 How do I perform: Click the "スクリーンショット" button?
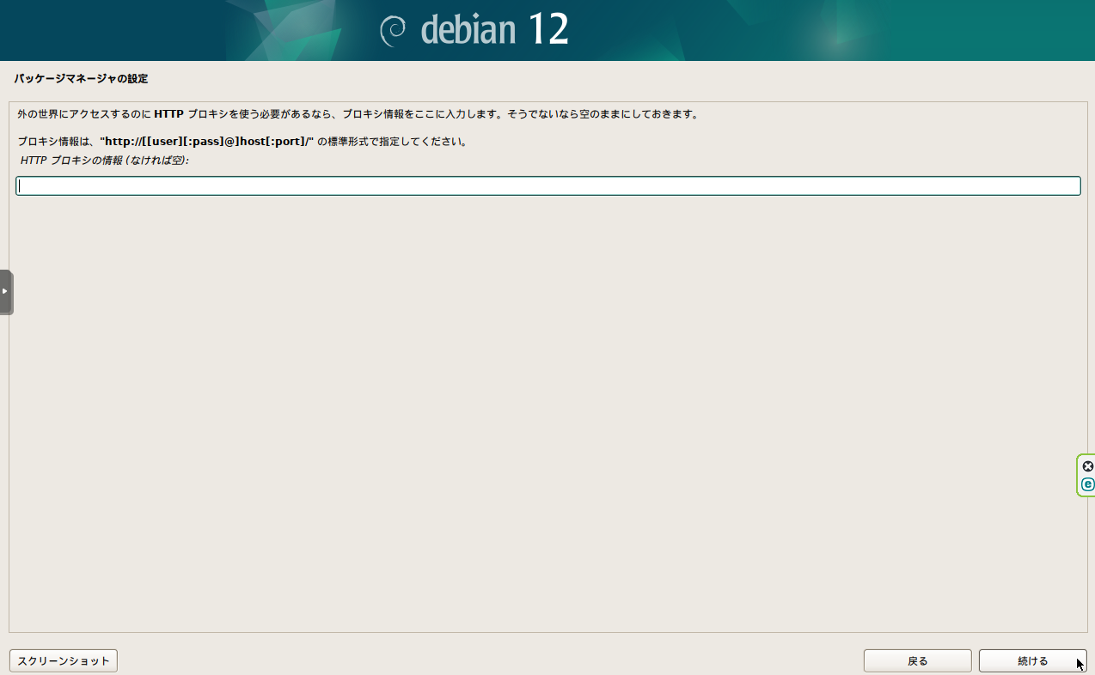[63, 660]
